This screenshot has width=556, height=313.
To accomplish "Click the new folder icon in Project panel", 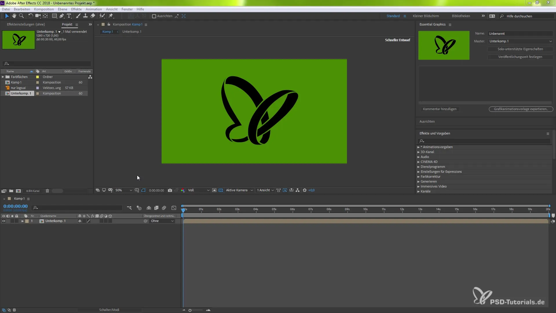I will point(11,191).
